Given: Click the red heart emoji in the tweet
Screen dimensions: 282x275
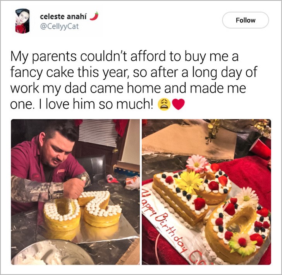Looking at the screenshot, I should pos(178,104).
